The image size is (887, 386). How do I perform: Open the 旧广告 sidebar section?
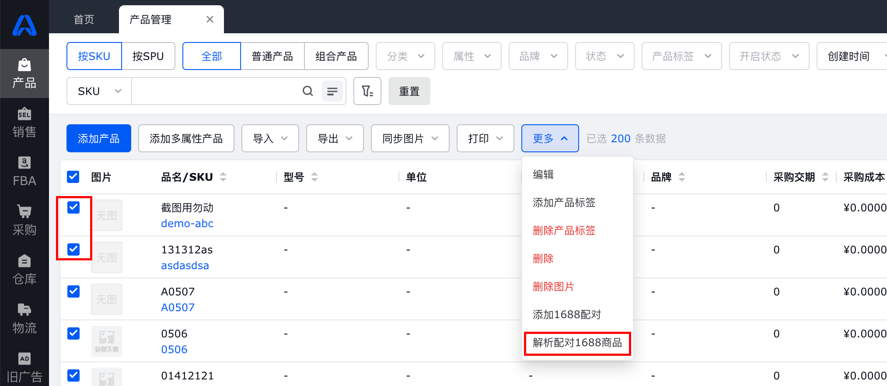(x=24, y=367)
